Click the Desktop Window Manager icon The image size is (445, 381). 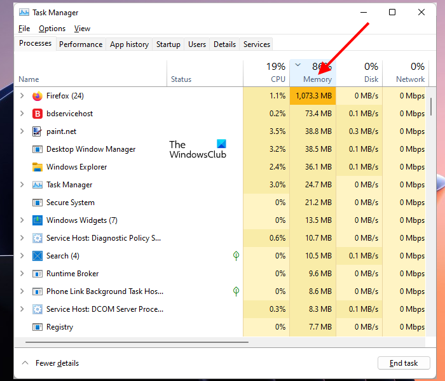(38, 149)
